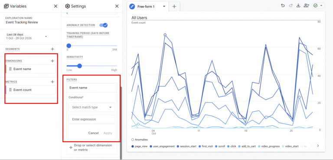Click the Settings gear icon
The height and width of the screenshot is (160, 333).
[68, 6]
